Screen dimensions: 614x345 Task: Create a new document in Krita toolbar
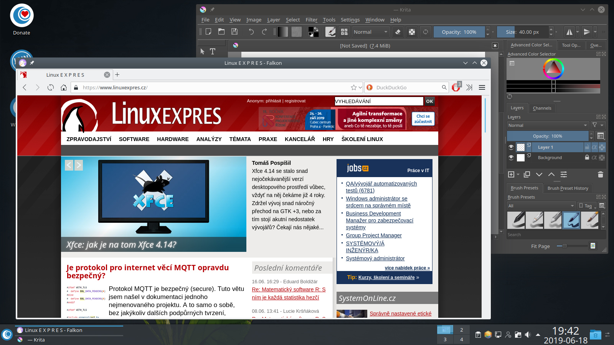click(208, 32)
